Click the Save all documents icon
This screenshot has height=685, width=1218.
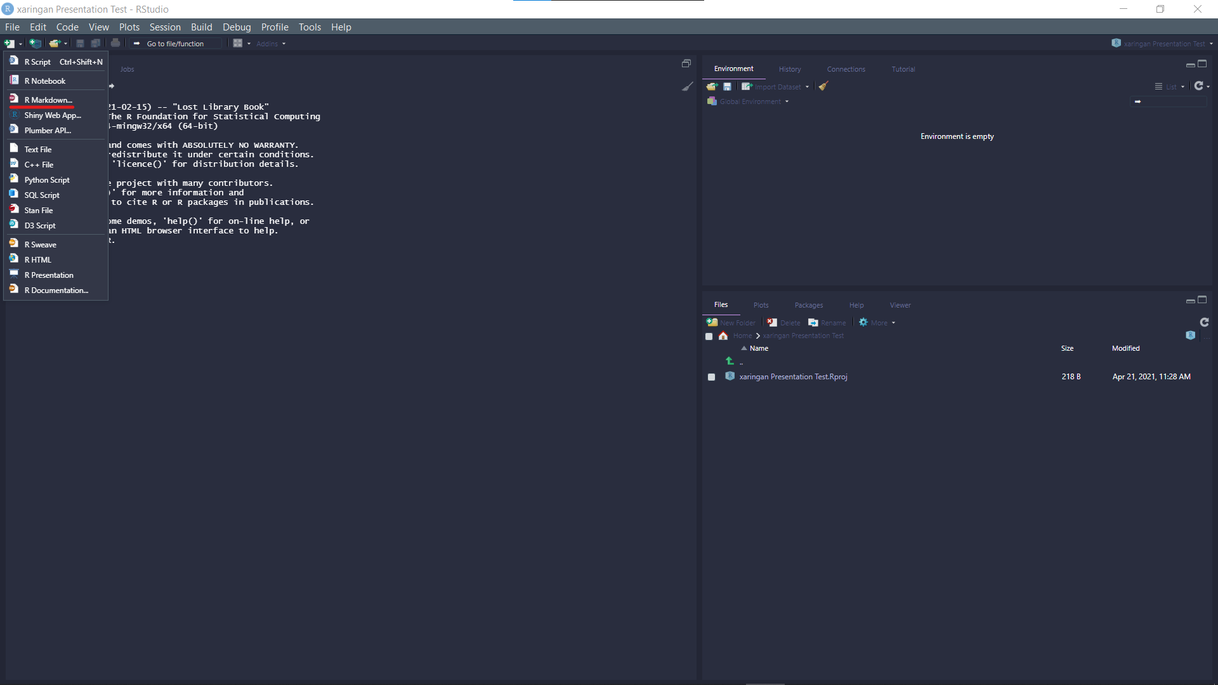96,44
